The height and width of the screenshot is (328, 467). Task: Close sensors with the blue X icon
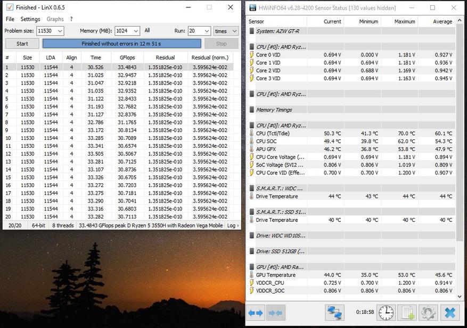[x=450, y=313]
